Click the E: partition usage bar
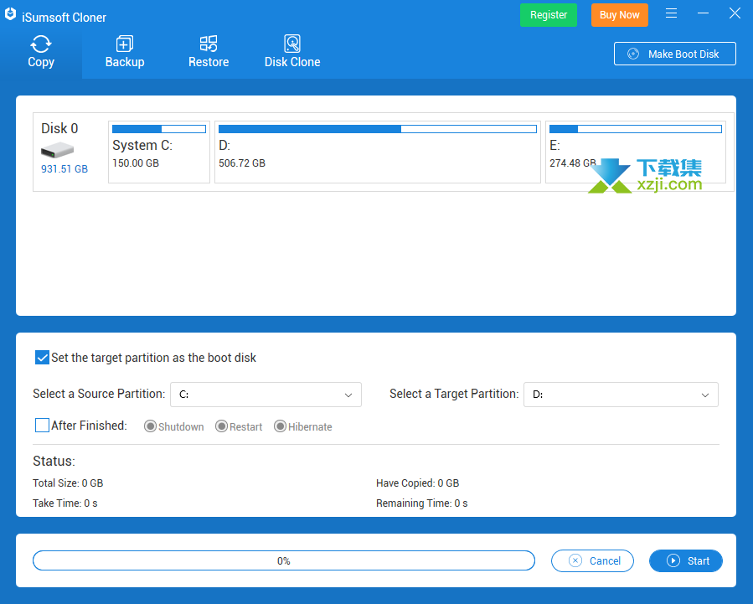This screenshot has height=604, width=753. click(x=636, y=129)
